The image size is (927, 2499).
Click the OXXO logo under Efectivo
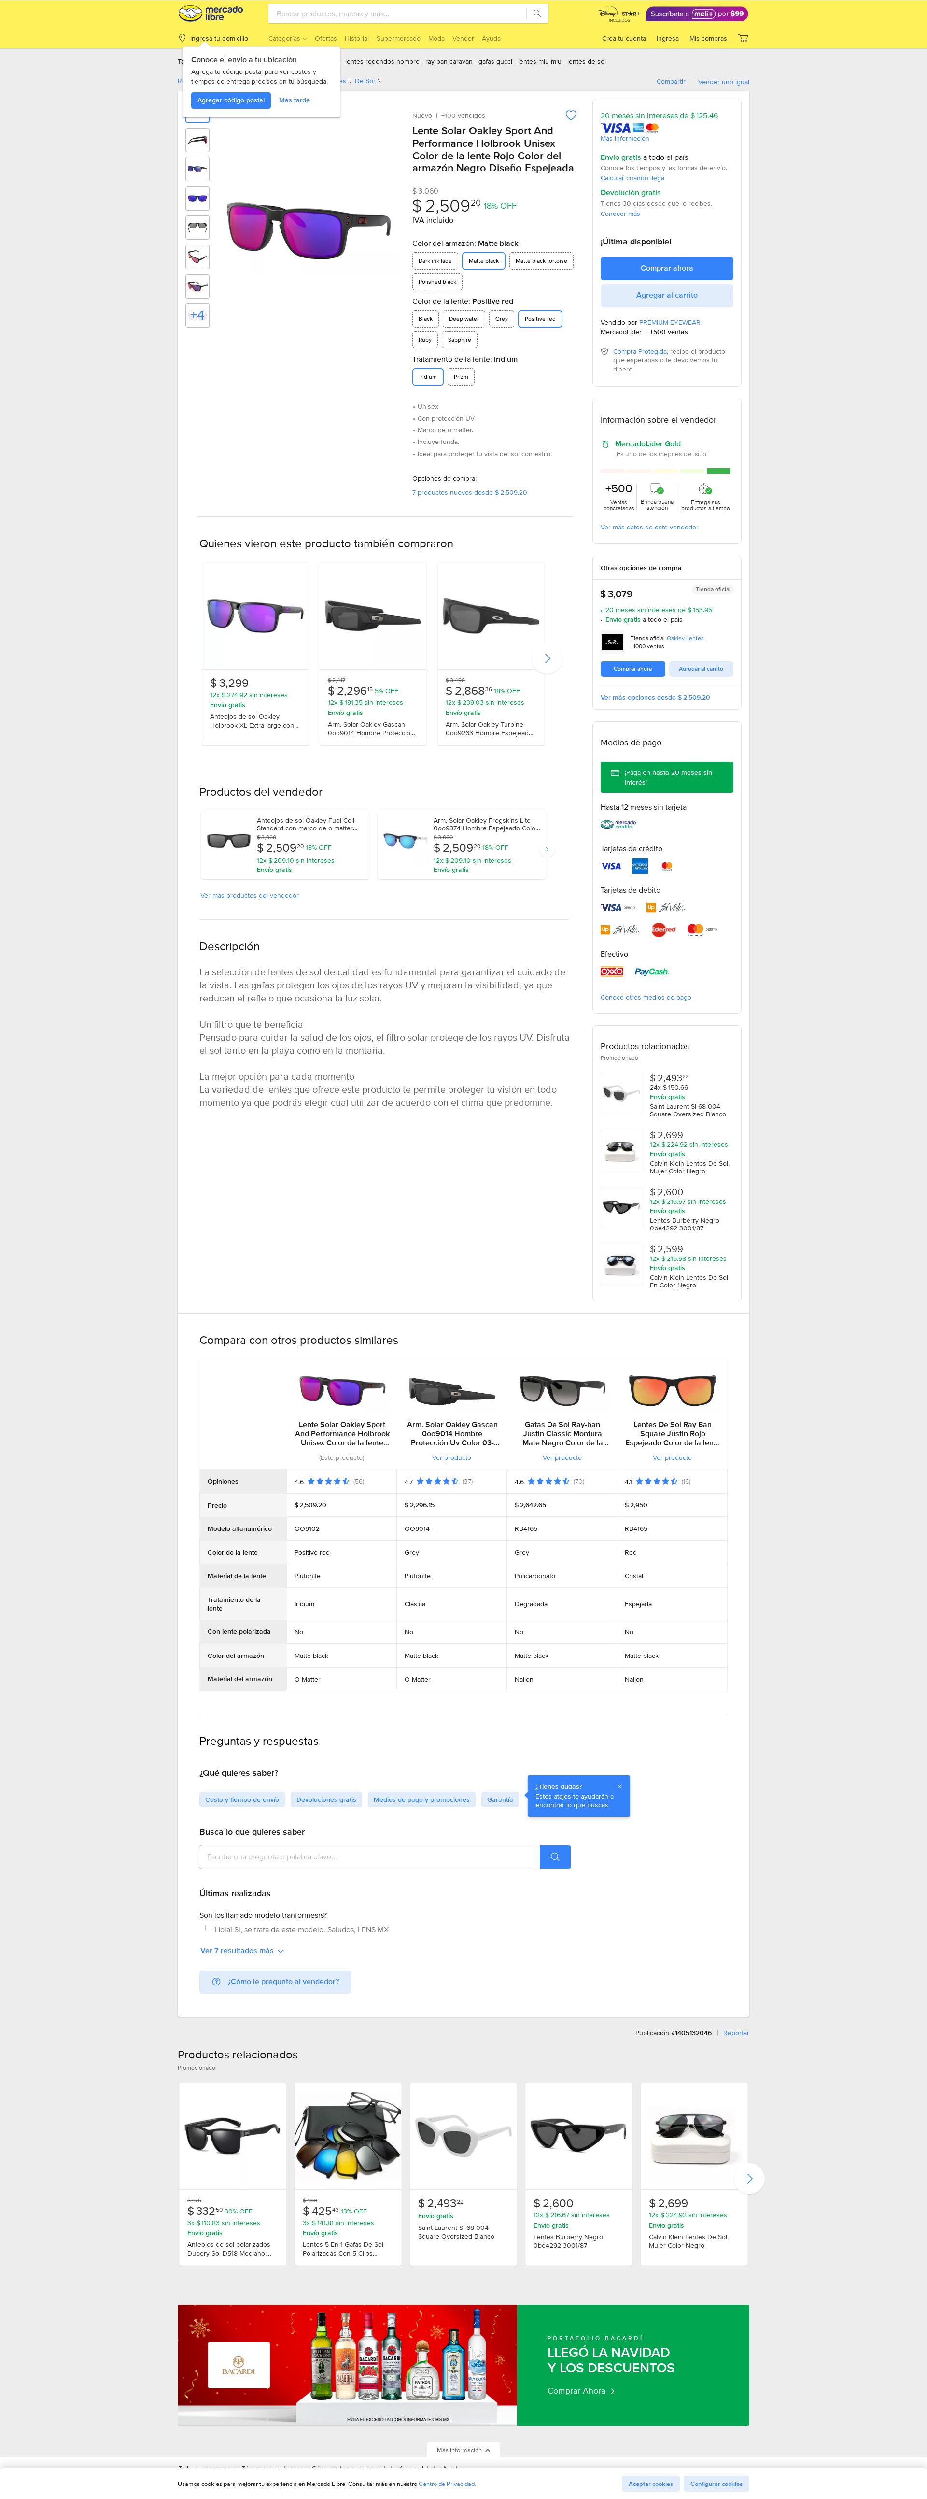612,971
